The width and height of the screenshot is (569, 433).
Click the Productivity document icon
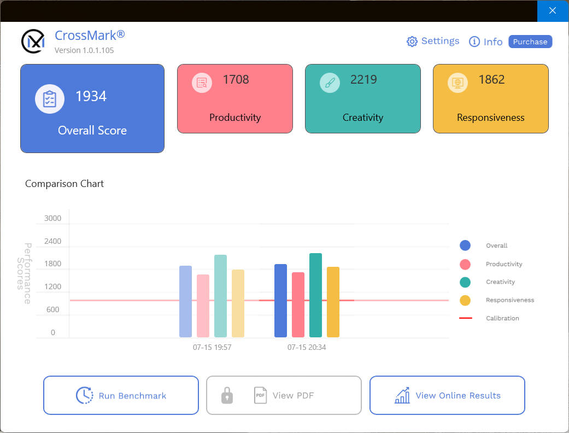click(202, 83)
